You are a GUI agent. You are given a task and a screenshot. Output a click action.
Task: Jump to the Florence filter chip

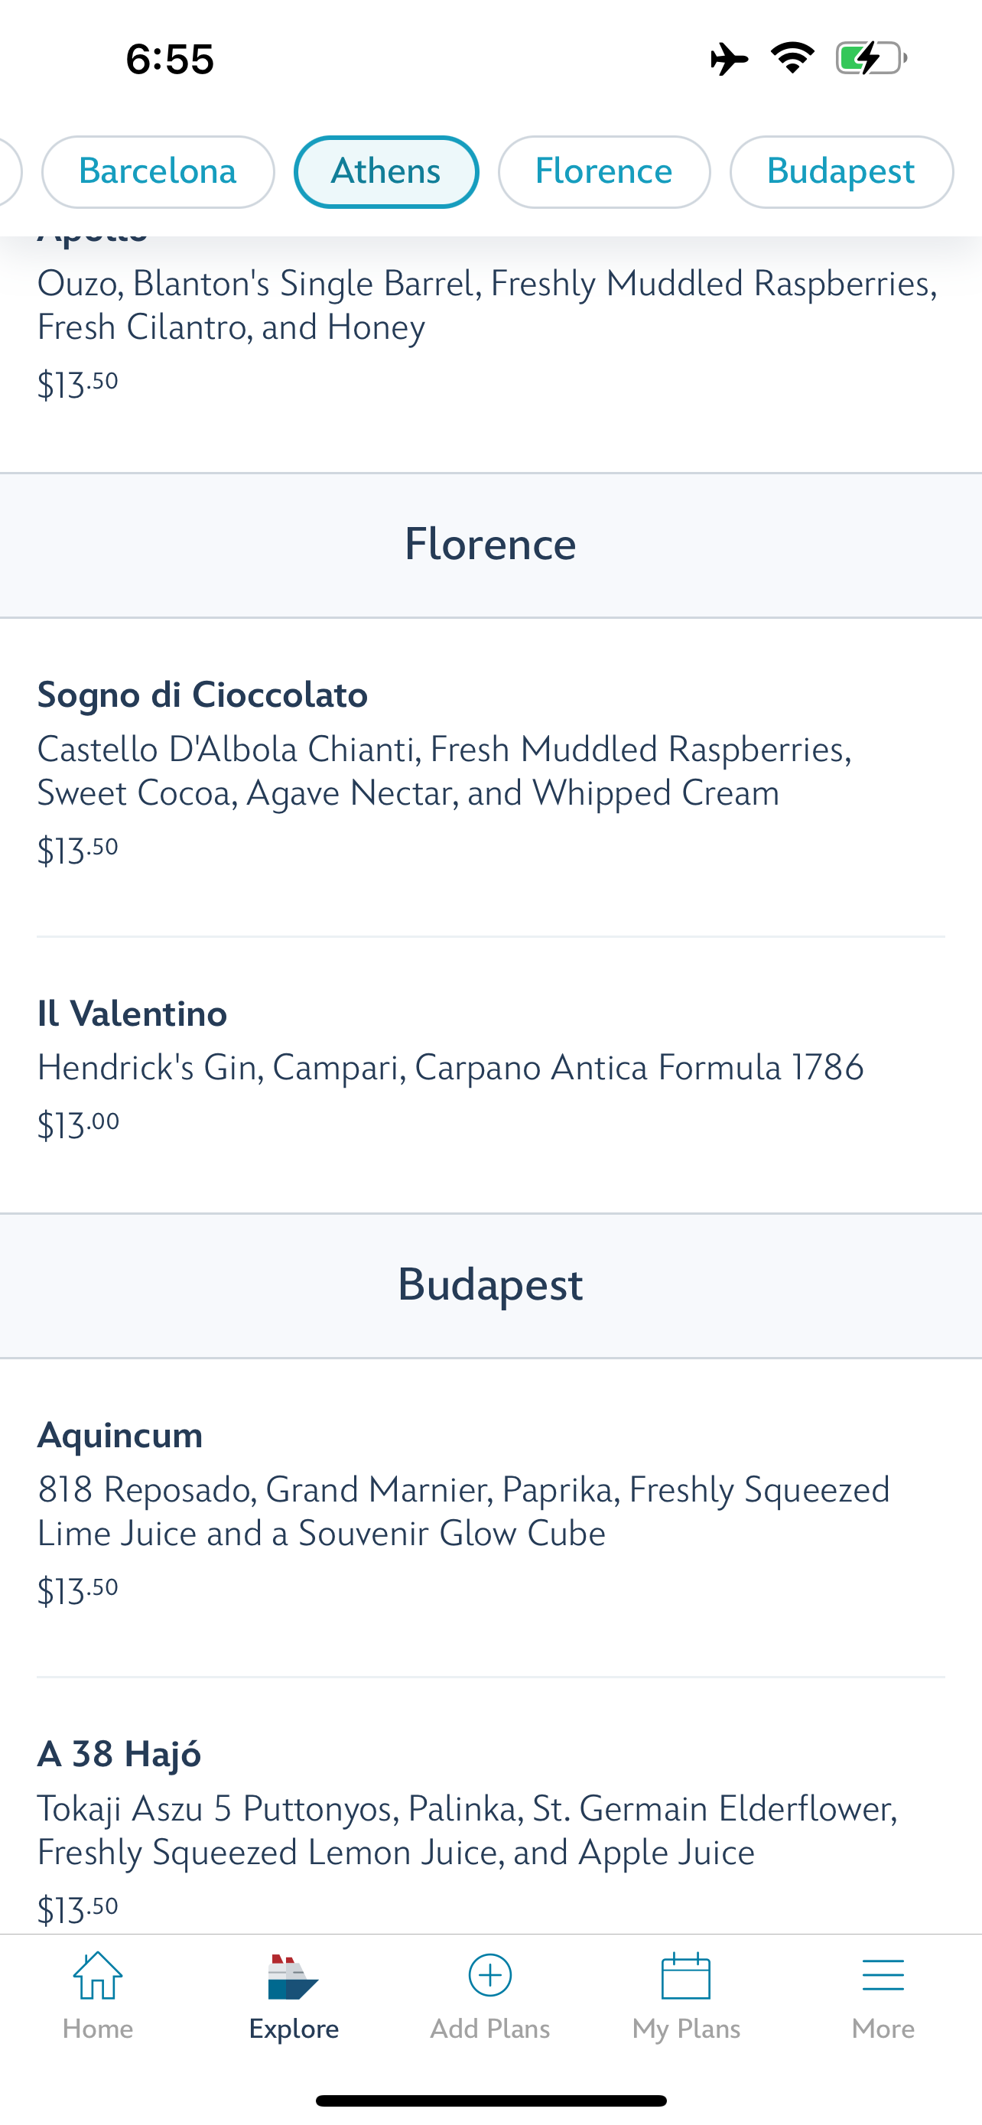point(603,171)
